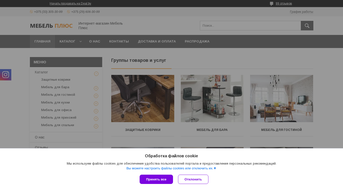
Task: Click the МЕБЕЛЬ ДЛЯ БАРА caption link
Action: [212, 130]
